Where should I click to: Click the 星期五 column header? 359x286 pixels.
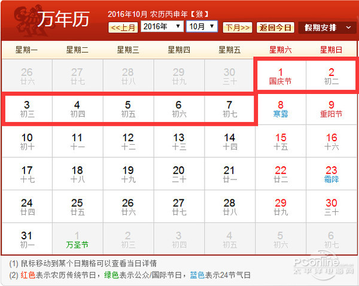pos(230,50)
